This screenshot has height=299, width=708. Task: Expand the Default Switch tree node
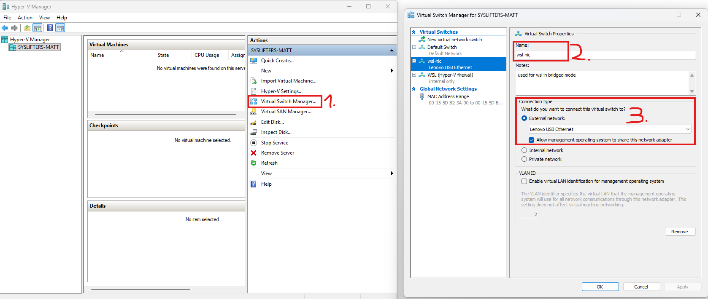coord(414,47)
